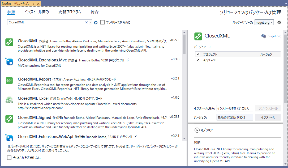
Task: Select the ClosedXML.Signed package icon
Action: [x=9, y=119]
